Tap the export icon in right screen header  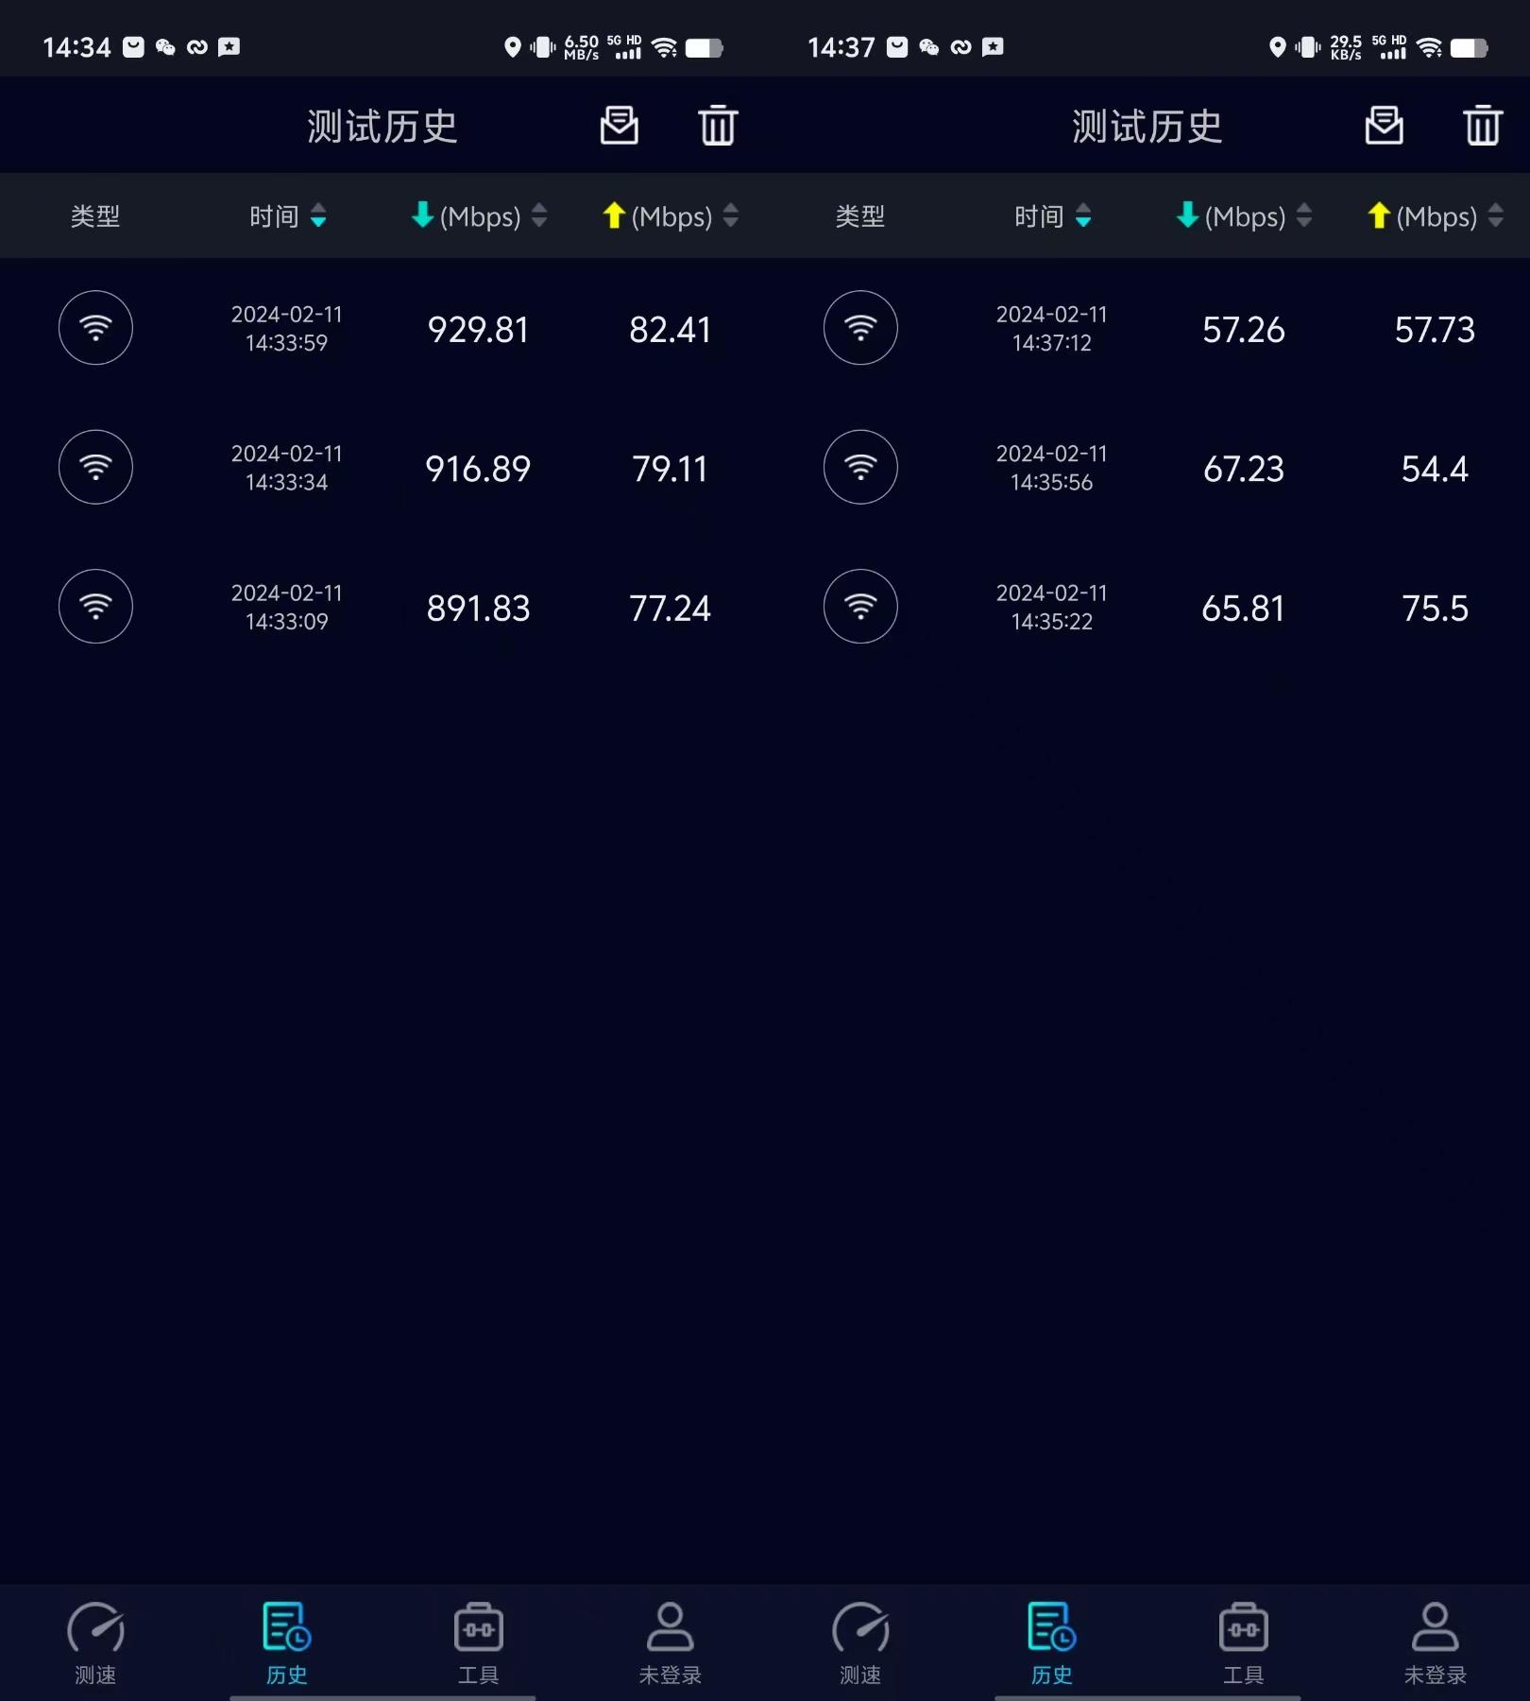pyautogui.click(x=1385, y=126)
